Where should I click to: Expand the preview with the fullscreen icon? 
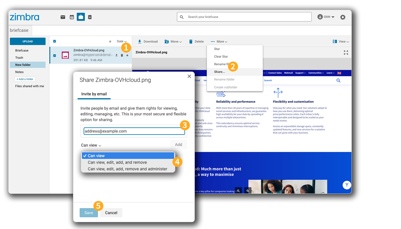346,52
